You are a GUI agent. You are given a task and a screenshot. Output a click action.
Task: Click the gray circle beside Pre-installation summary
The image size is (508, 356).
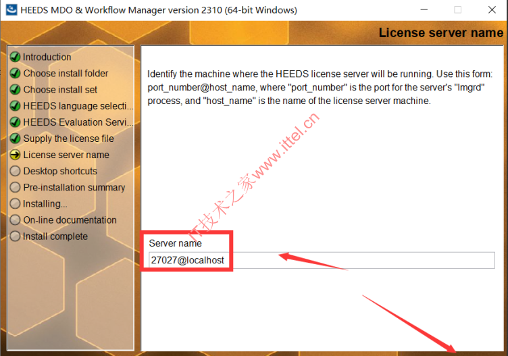15,187
